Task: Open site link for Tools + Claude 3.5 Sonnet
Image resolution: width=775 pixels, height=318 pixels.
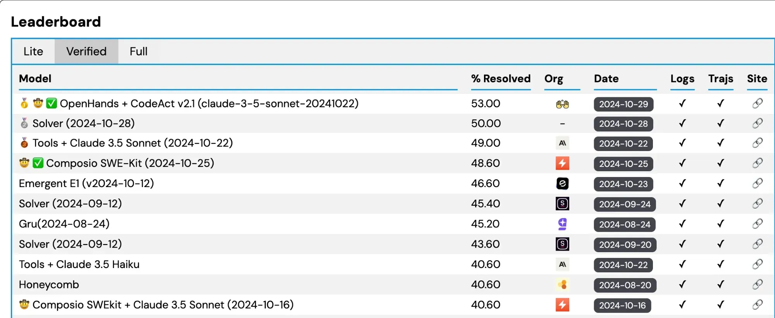Action: pos(757,143)
